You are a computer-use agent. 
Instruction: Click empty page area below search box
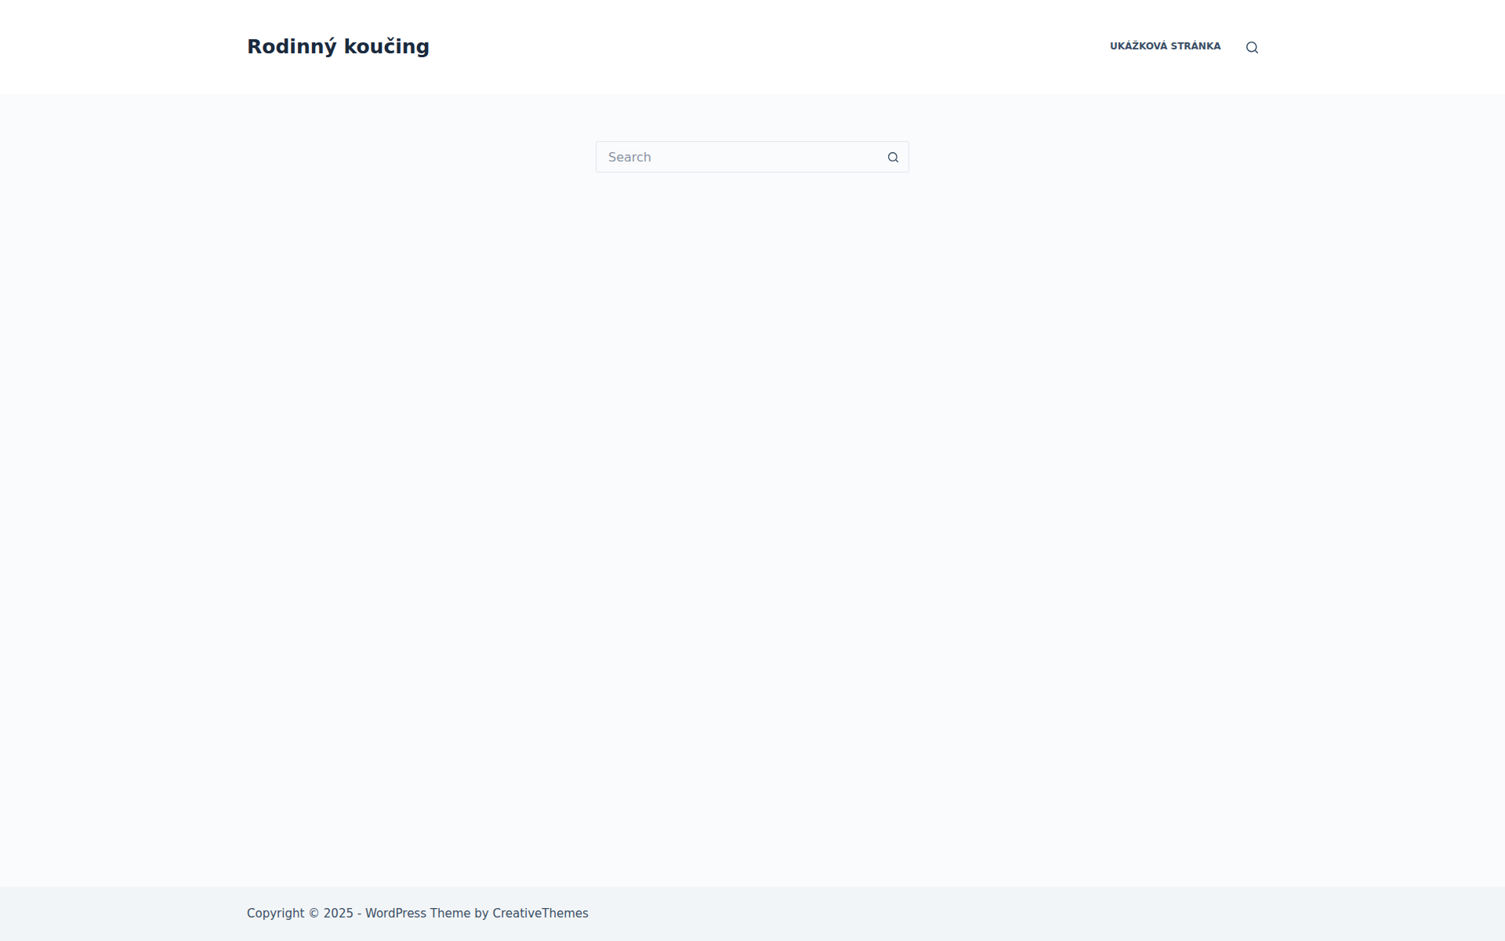point(752,470)
